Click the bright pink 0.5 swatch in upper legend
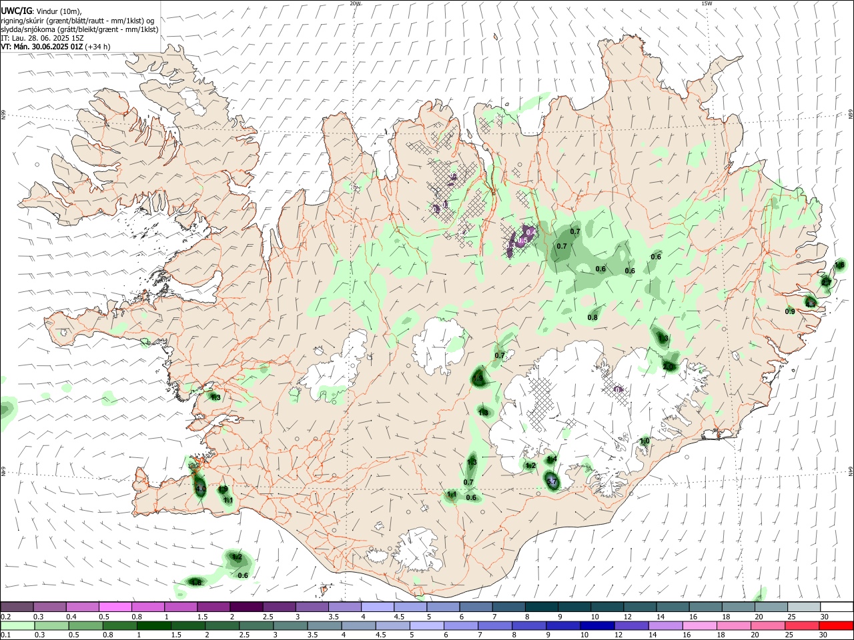 [115, 607]
